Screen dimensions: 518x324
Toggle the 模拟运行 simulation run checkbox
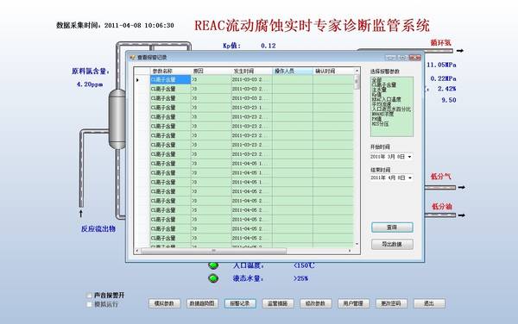pos(89,304)
